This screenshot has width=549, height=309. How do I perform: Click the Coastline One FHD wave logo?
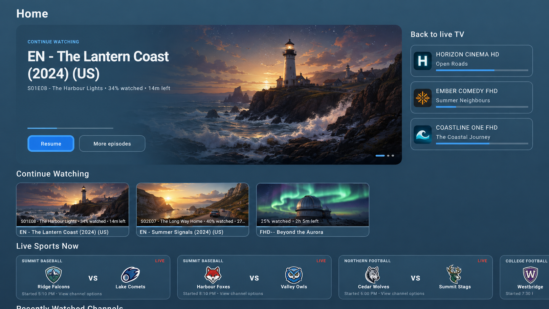(x=422, y=134)
